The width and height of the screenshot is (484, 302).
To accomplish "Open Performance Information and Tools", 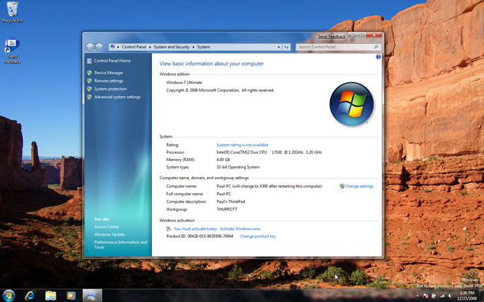I will 121,245.
